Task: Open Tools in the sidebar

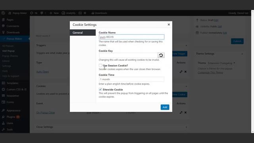Action: pos(10,129)
